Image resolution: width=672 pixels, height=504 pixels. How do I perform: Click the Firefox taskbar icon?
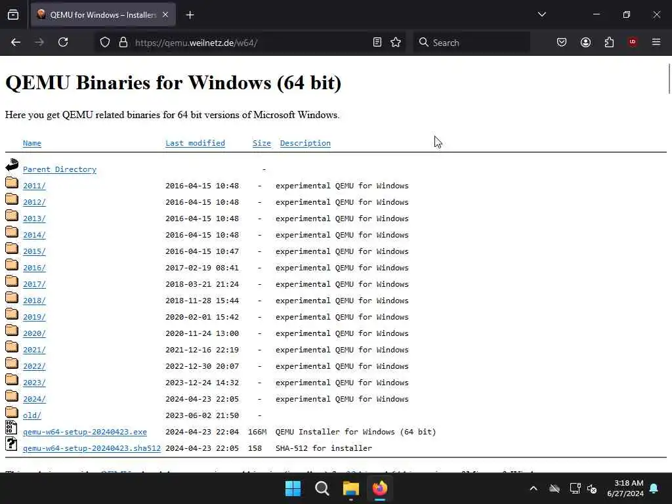point(380,488)
